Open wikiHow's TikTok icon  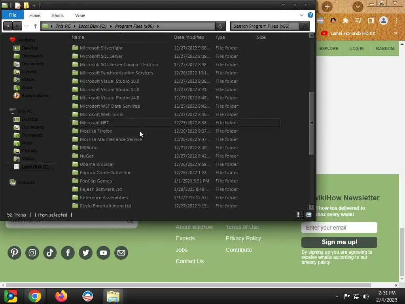(x=50, y=253)
